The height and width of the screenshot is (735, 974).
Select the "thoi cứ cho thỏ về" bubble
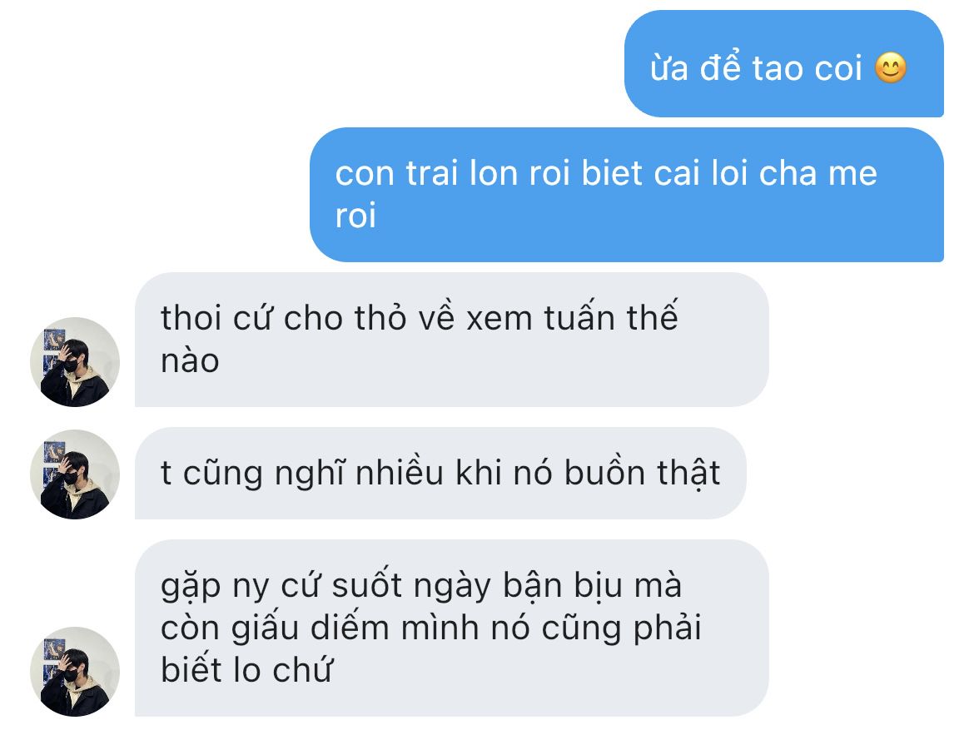click(x=451, y=340)
